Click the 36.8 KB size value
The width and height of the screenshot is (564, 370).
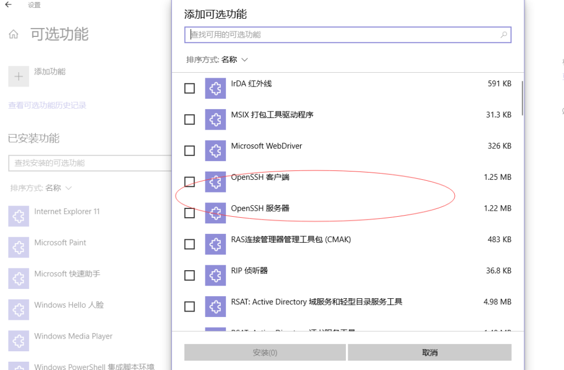[498, 271]
